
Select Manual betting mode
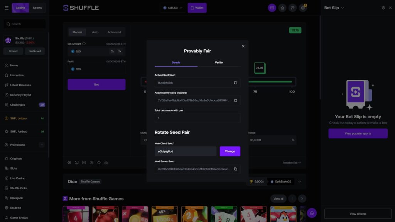click(77, 32)
